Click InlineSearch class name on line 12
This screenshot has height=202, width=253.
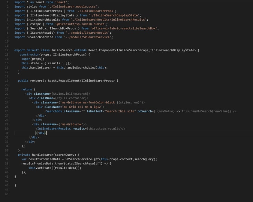point(62,50)
